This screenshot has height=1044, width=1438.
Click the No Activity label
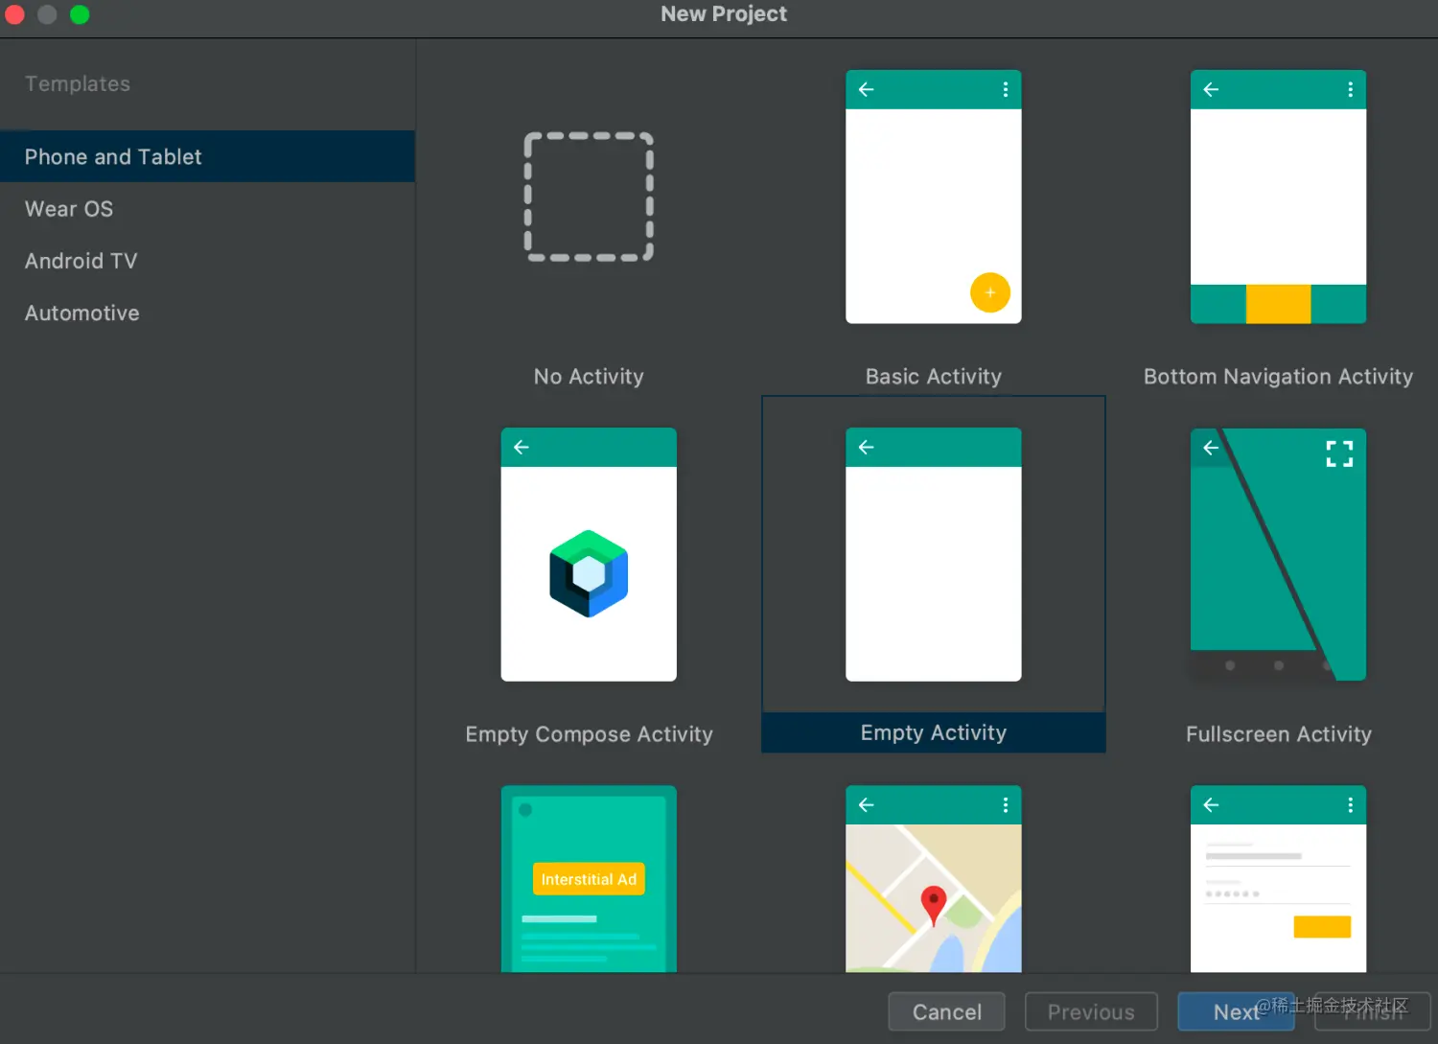coord(589,377)
